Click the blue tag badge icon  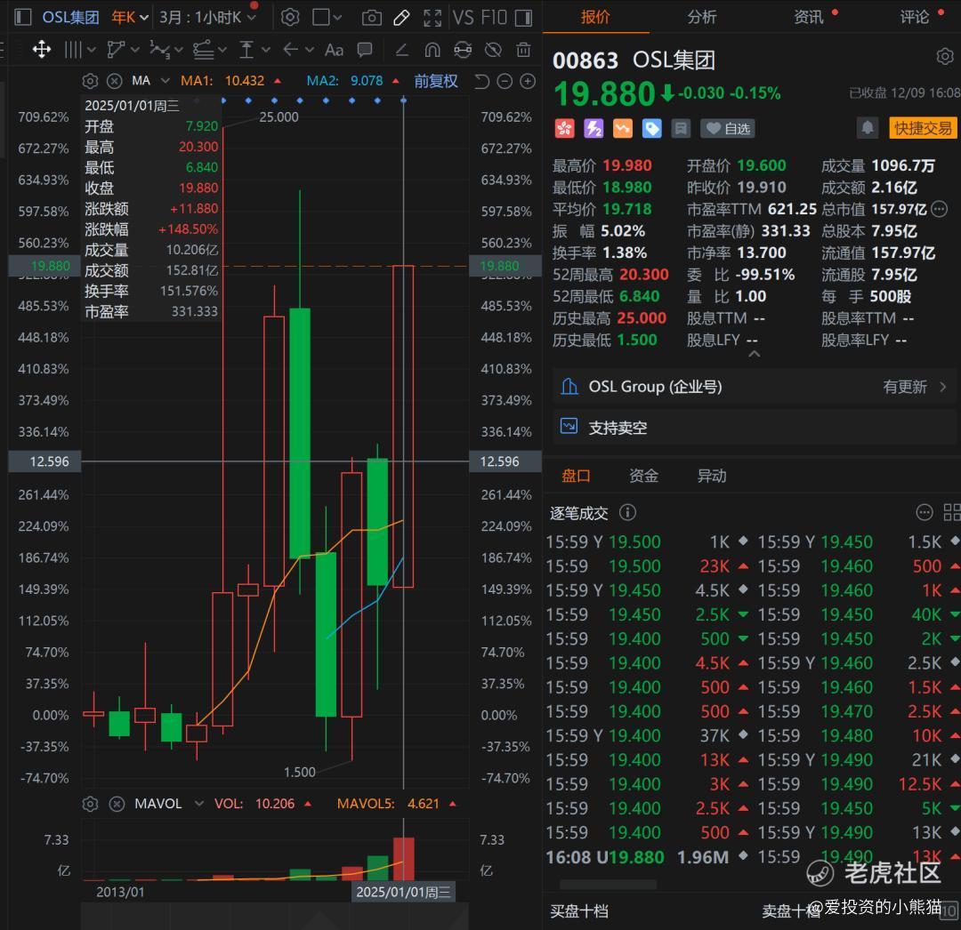click(x=652, y=129)
